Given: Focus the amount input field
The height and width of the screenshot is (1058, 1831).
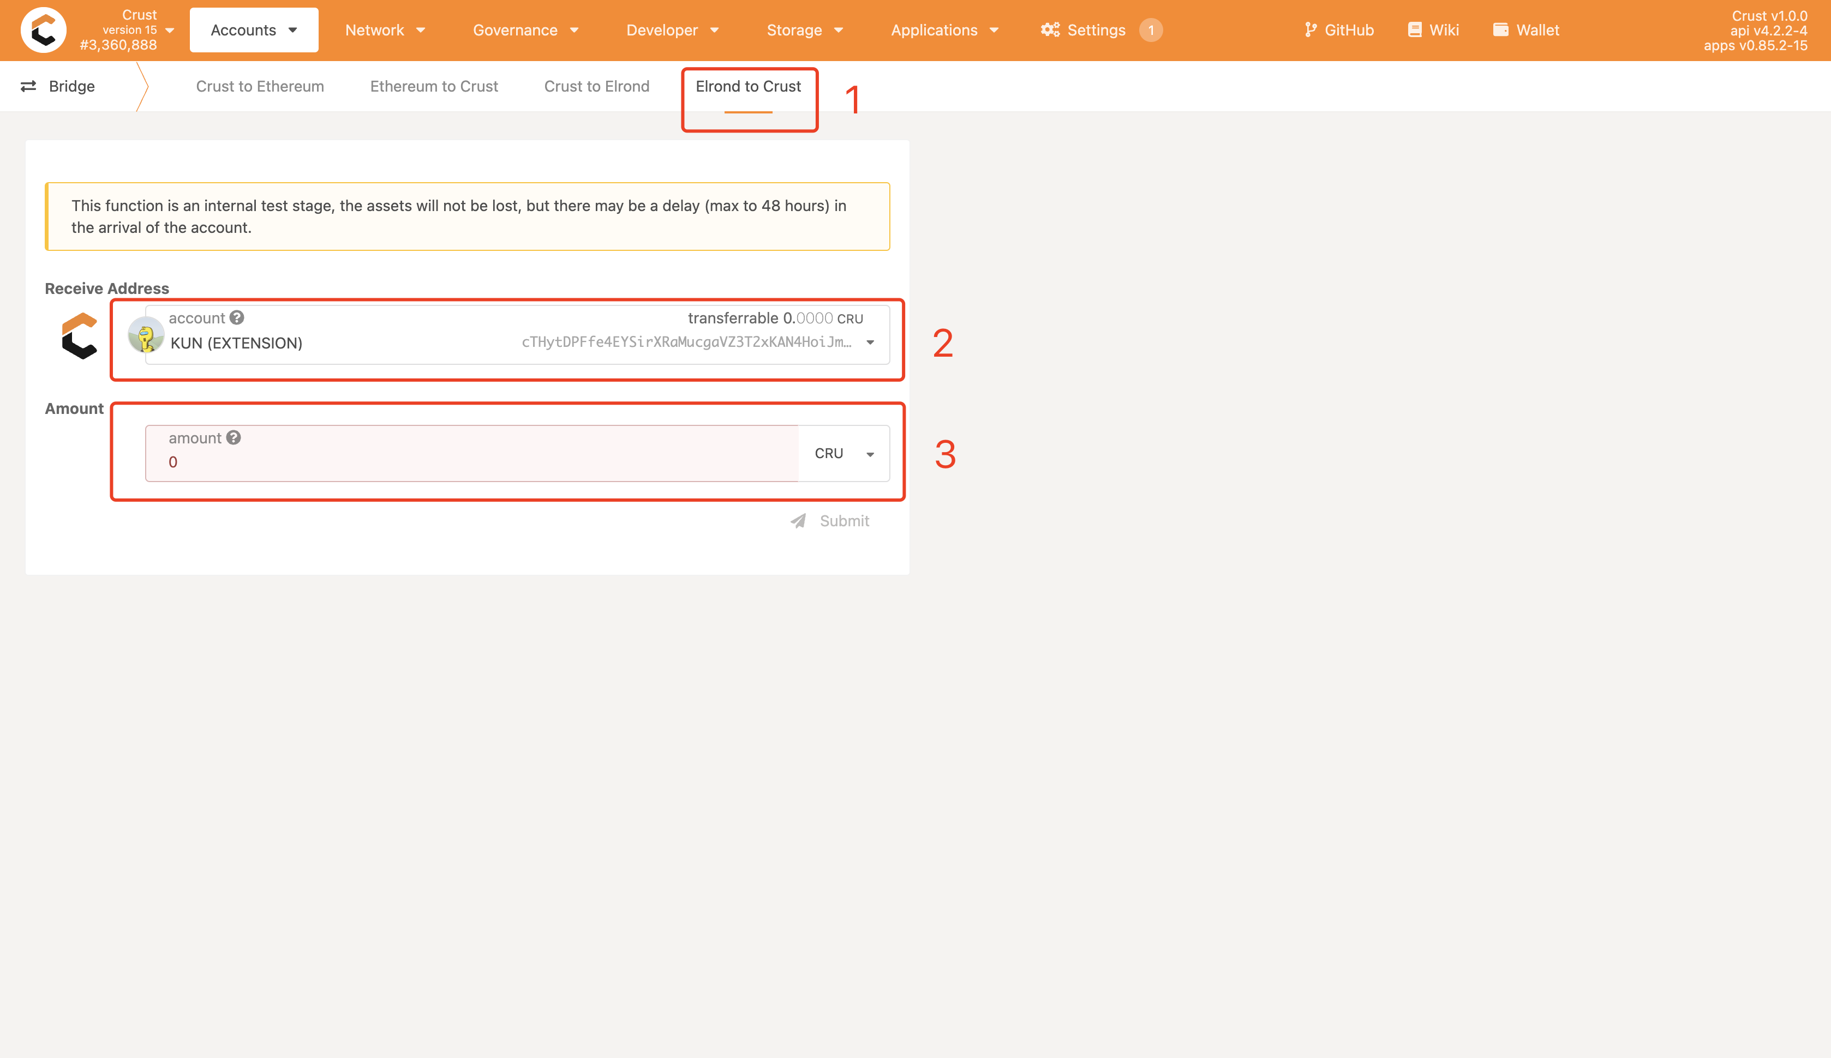Looking at the screenshot, I should click(471, 453).
